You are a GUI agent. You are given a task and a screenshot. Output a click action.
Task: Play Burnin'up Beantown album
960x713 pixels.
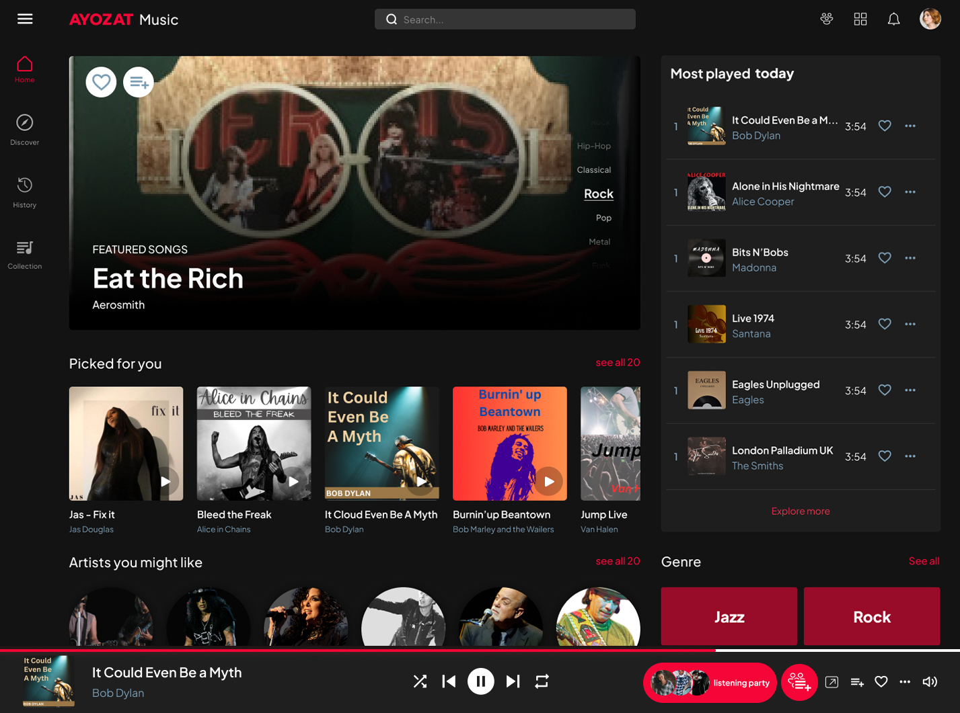point(549,481)
